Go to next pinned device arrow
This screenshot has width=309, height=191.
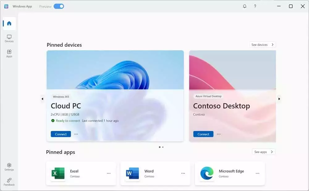(279, 99)
